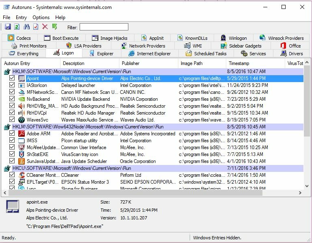312x243 pixels.
Task: Disable the MFNetworkSc autorun checkbox
Action: tap(12, 92)
